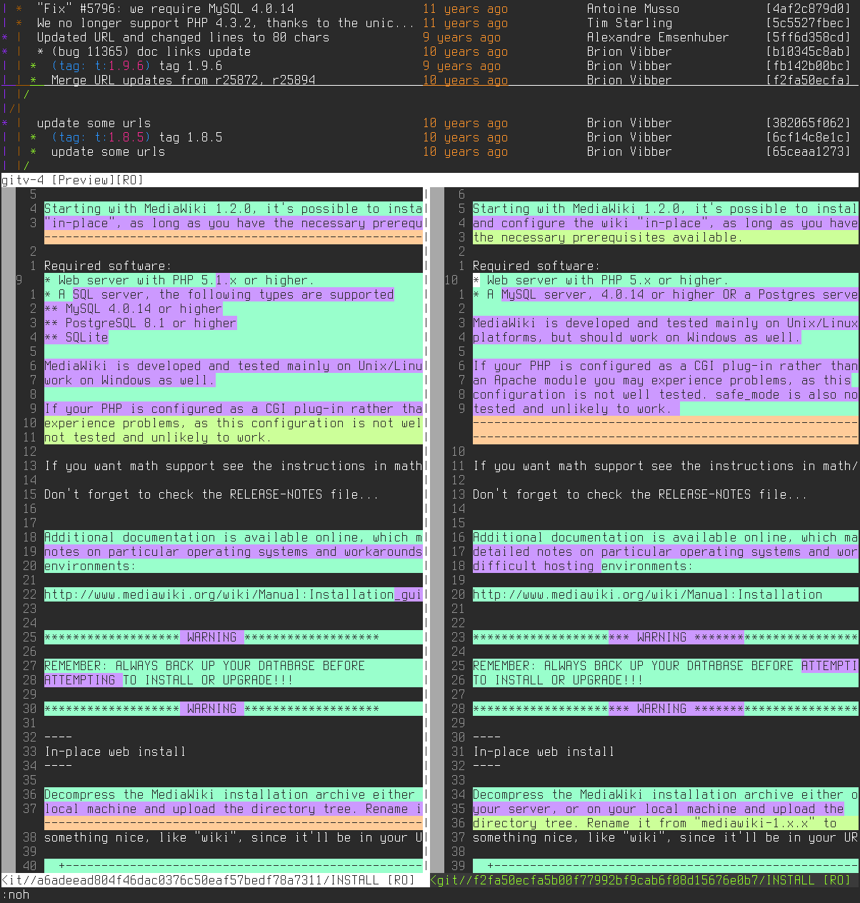Click 'Don't forget to check the RELEASE-NOTES' right pane
Image resolution: width=860 pixels, height=903 pixels.
(x=640, y=494)
